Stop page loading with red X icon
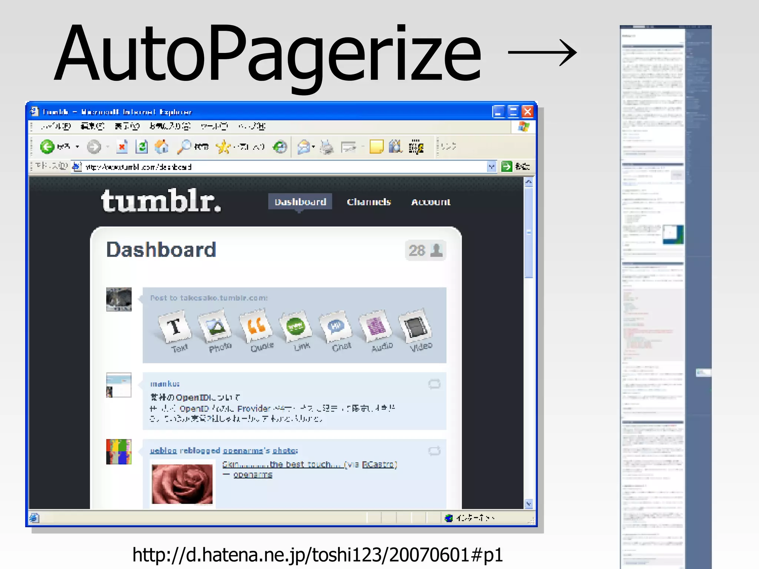Viewport: 759px width, 569px height. (x=122, y=147)
